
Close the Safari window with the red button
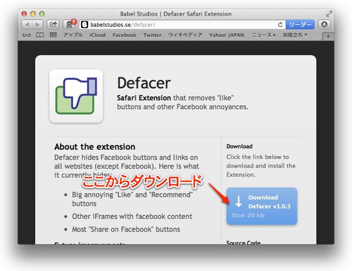tap(24, 14)
